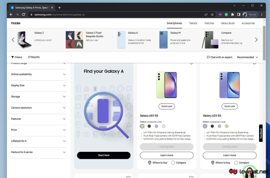The width and height of the screenshot is (270, 178).
Task: Click the Mobile heading link
Action: (x=16, y=23)
